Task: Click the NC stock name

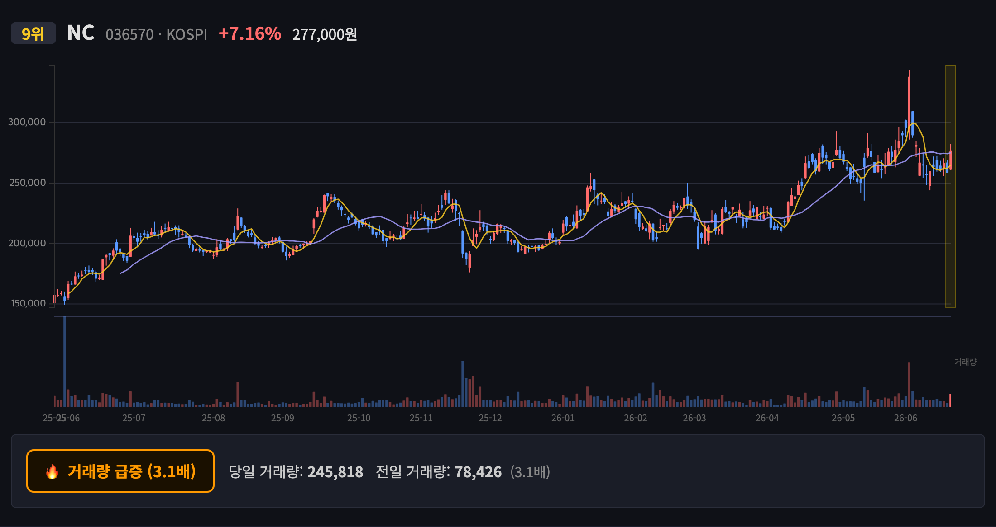Action: pos(81,33)
